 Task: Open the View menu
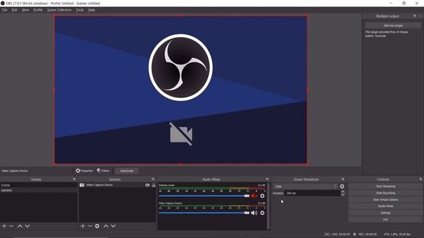pos(25,10)
